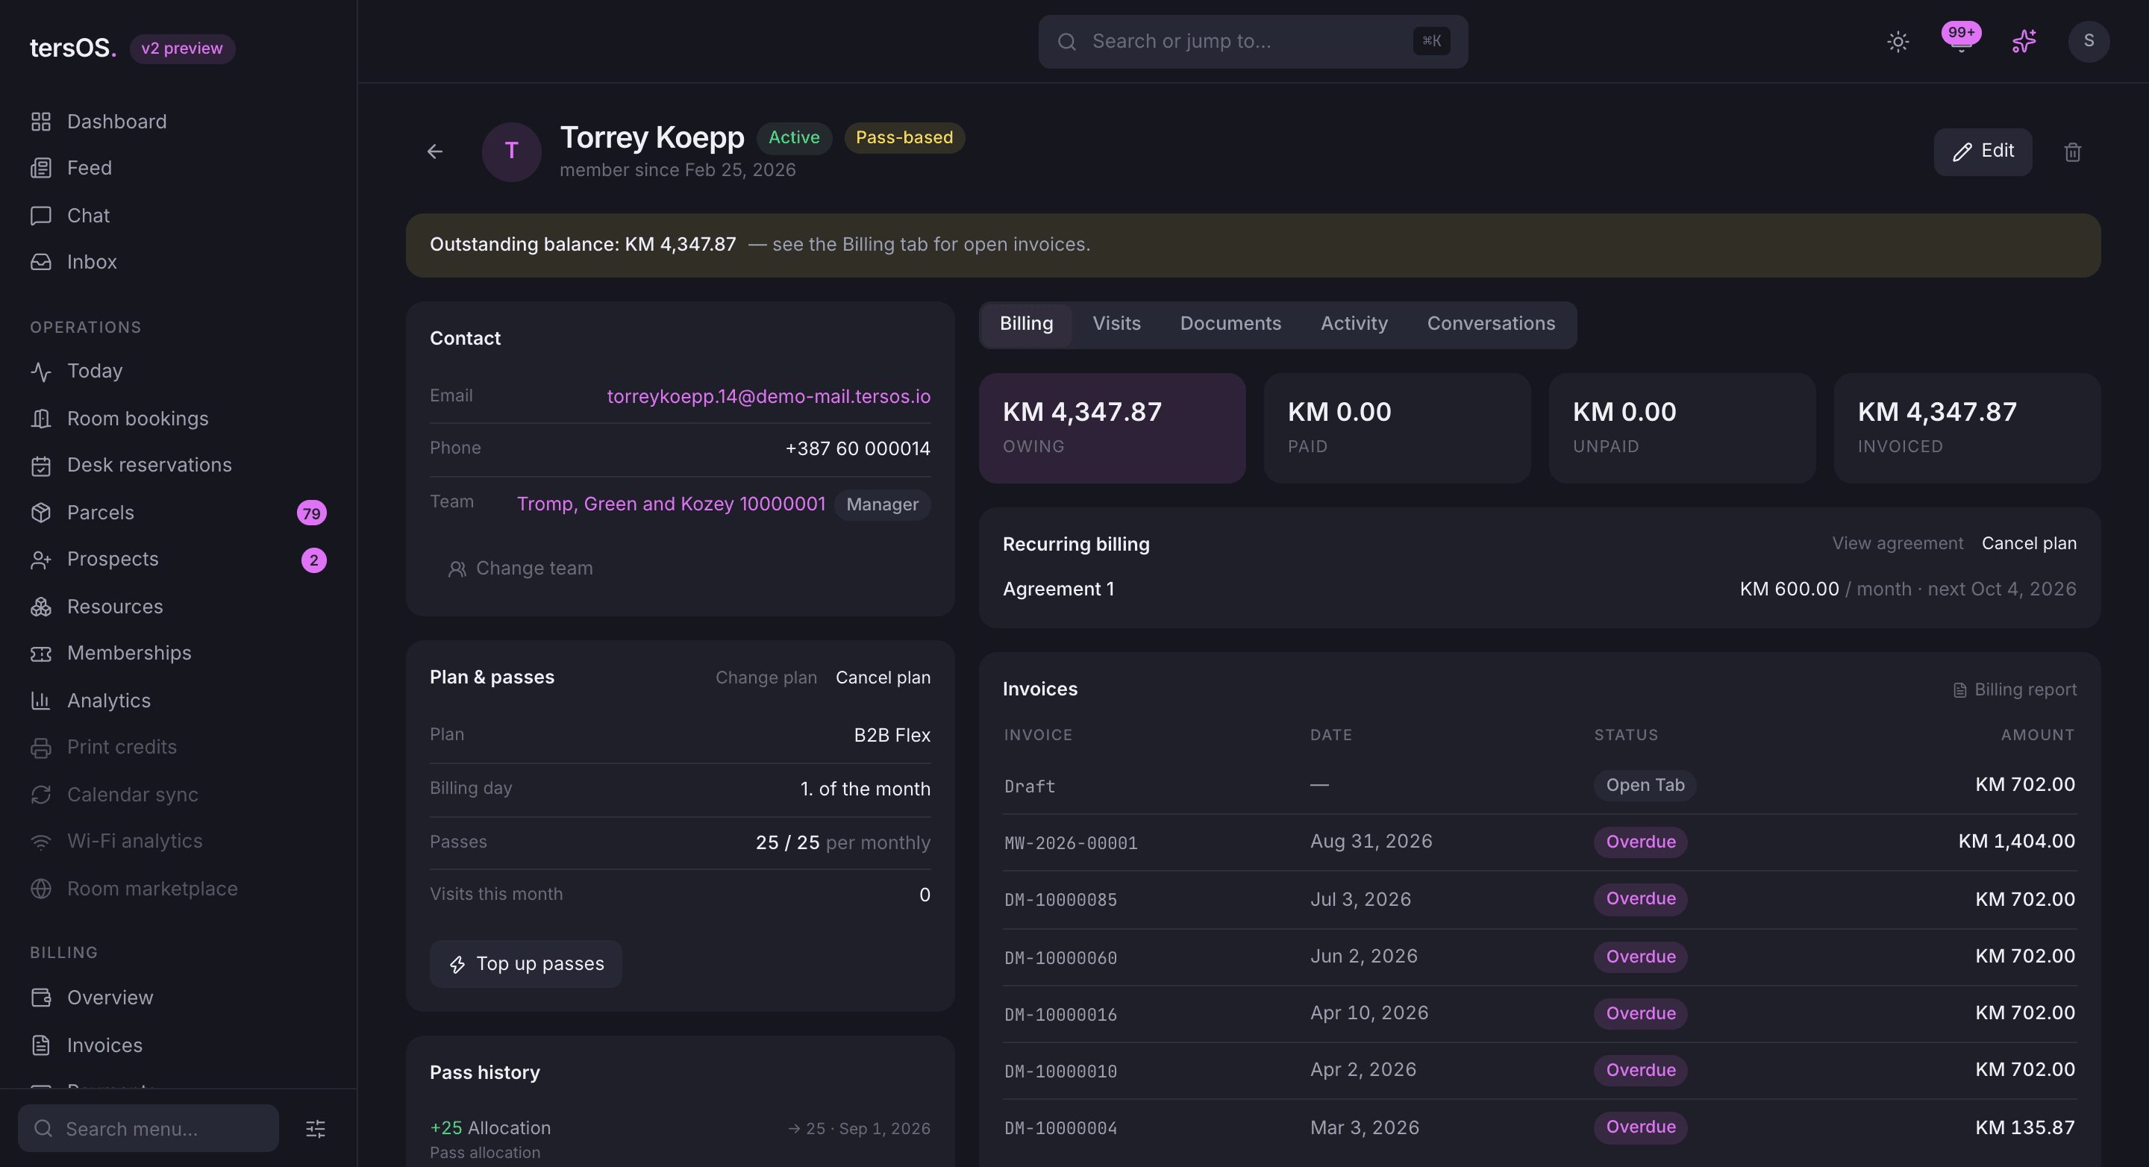The width and height of the screenshot is (2149, 1167).
Task: Open the Memberships ticket icon
Action: tap(41, 653)
